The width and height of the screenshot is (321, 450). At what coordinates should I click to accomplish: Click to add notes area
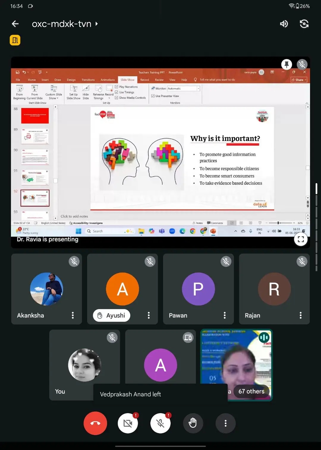coord(74,216)
